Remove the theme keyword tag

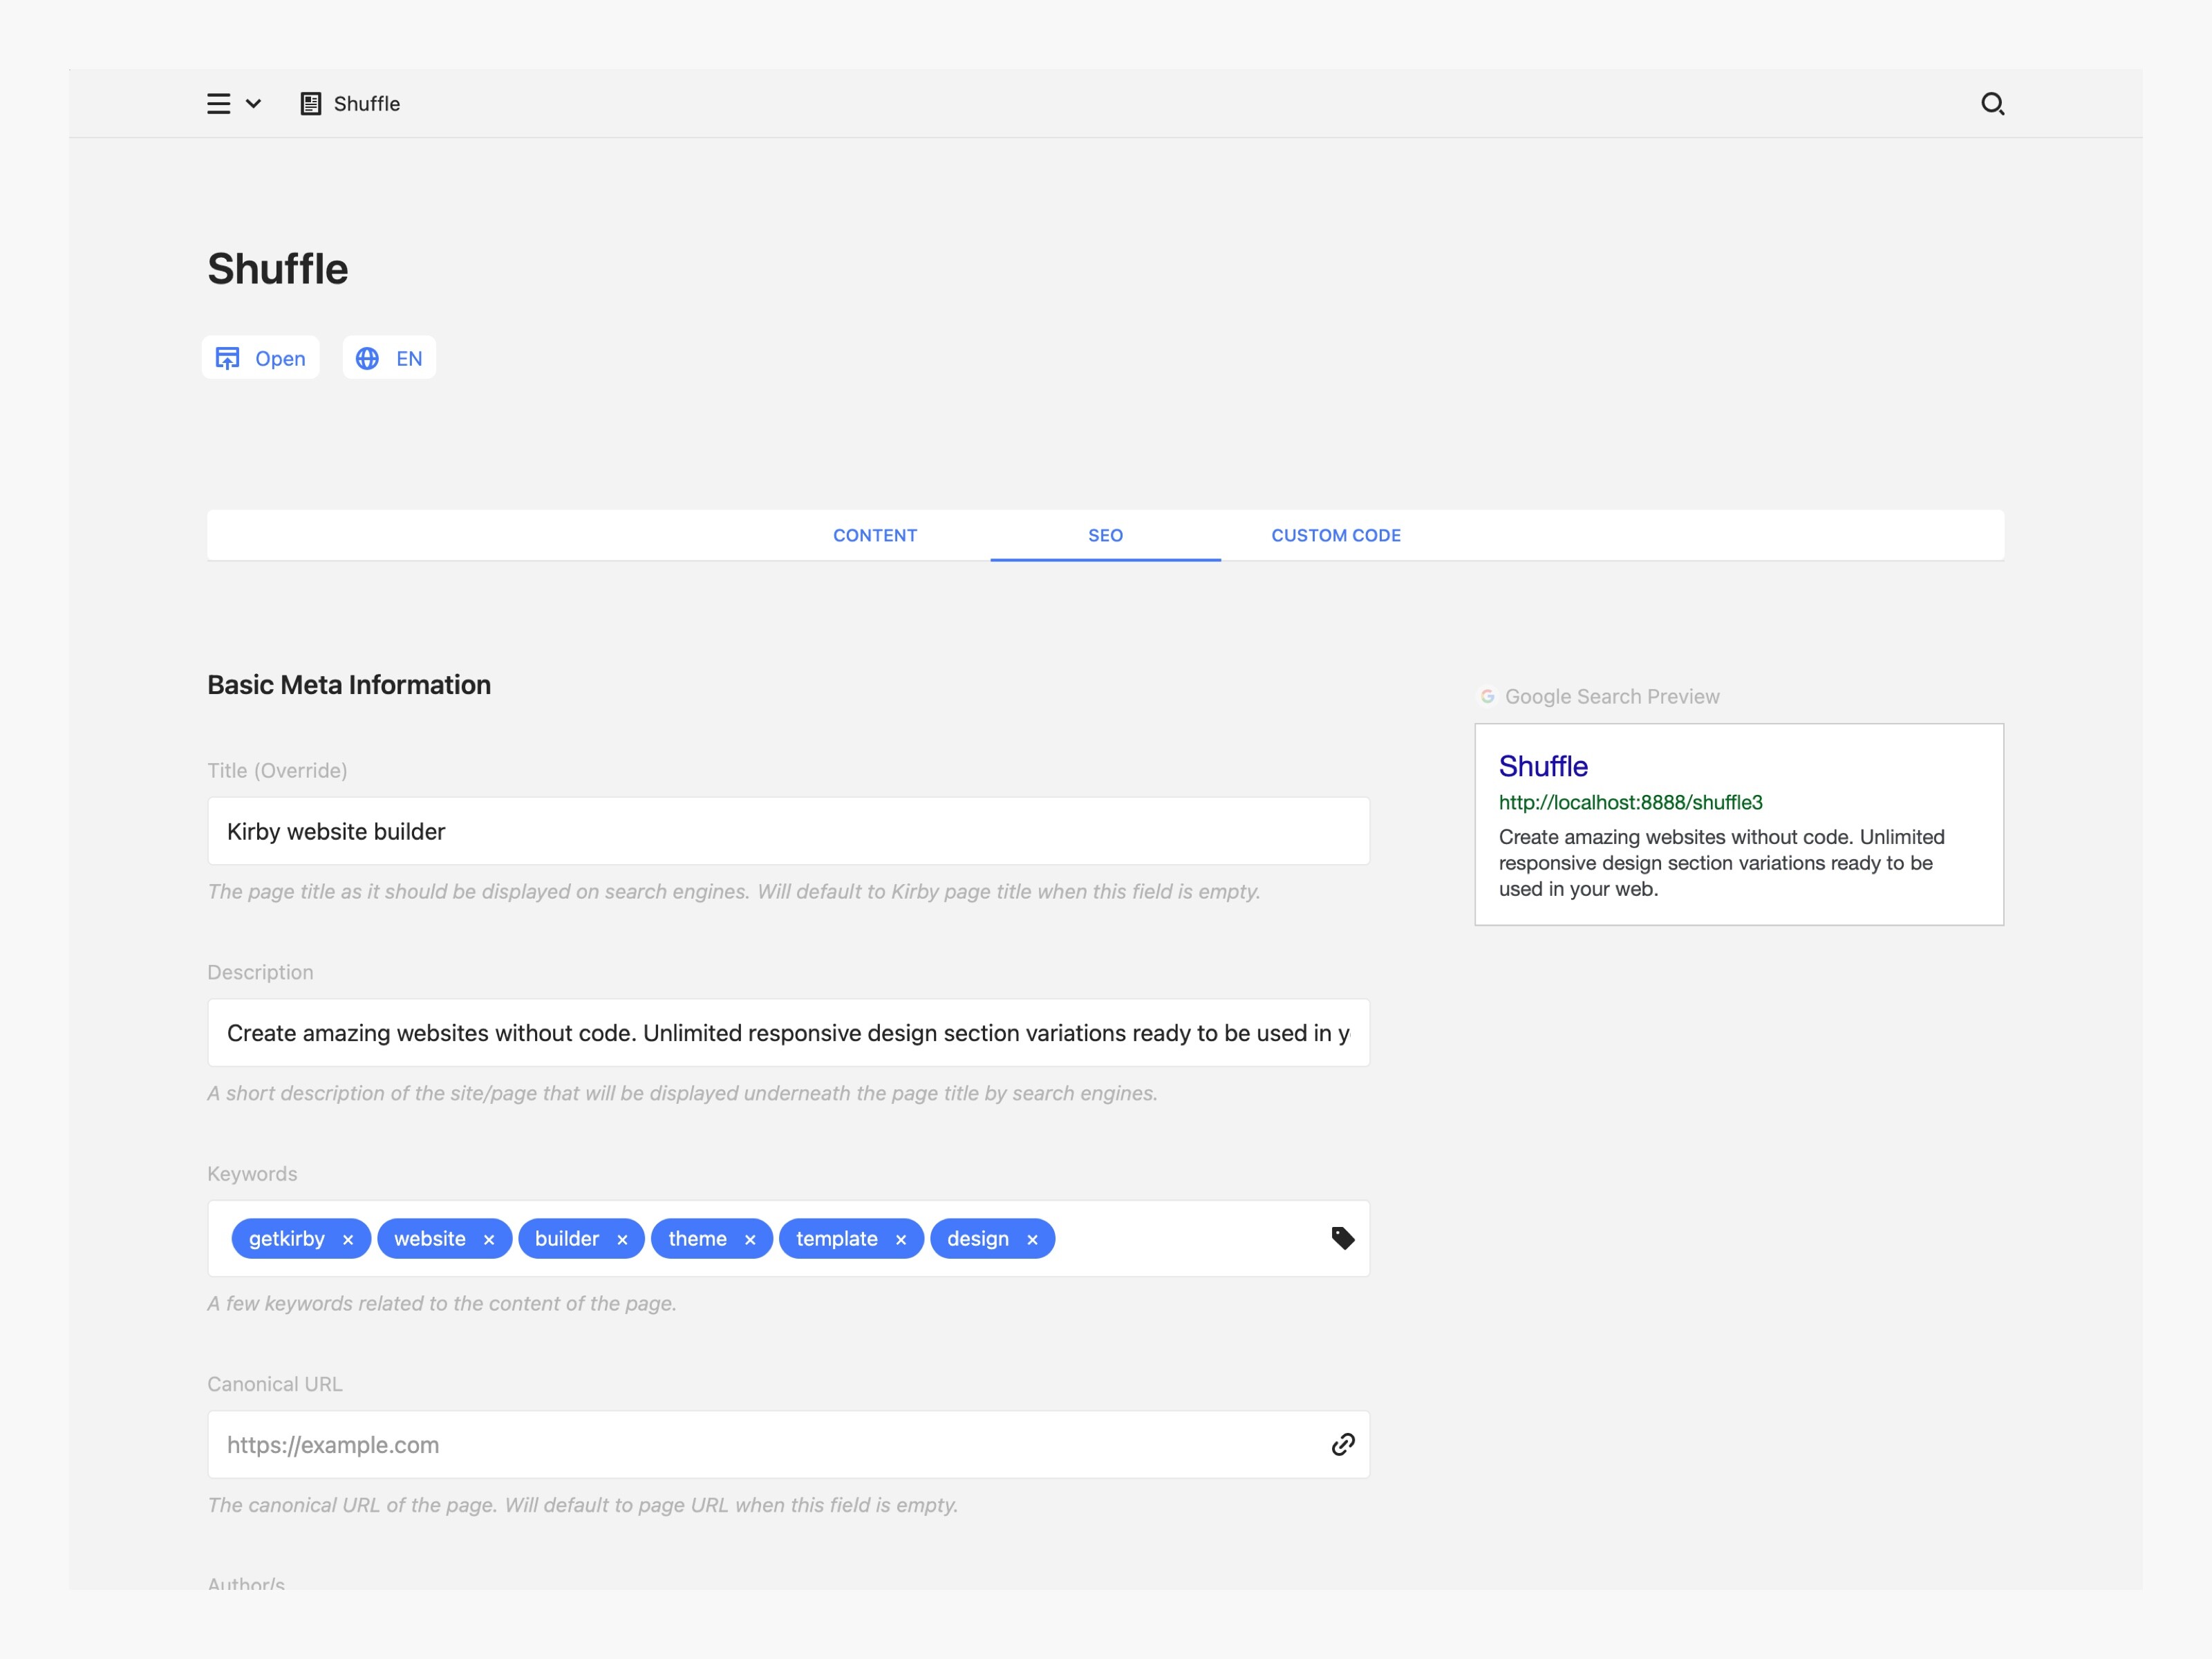750,1240
